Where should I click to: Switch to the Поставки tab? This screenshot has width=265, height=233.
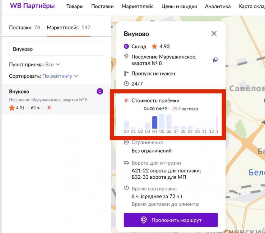coord(24,27)
